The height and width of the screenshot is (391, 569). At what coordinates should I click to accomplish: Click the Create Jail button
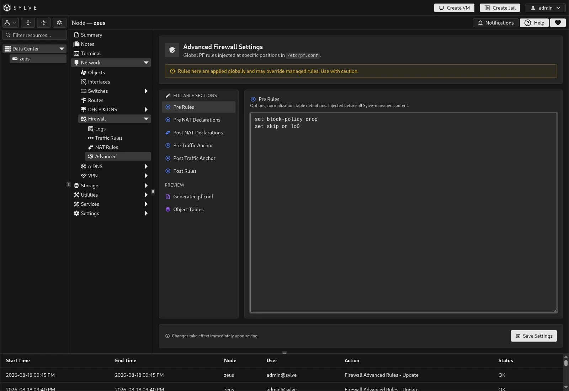click(500, 8)
